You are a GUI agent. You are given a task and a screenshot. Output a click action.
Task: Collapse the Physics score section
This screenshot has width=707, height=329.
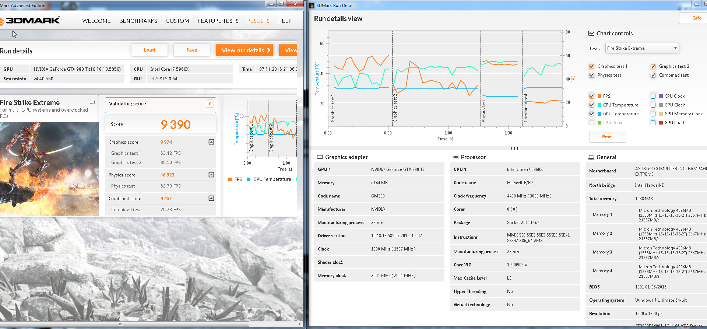pyautogui.click(x=211, y=175)
